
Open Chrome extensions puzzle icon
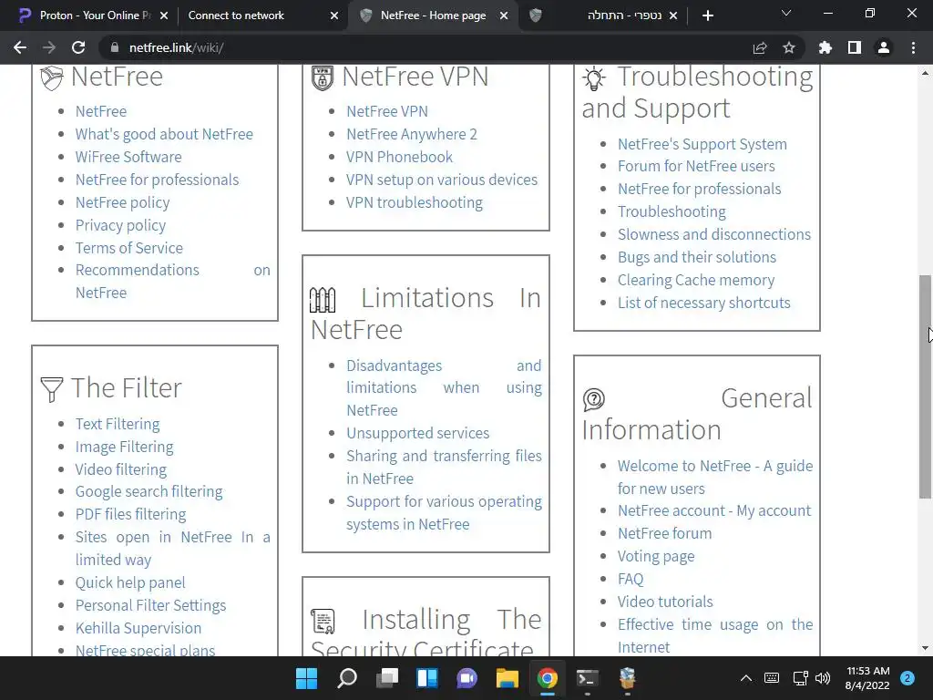825,47
